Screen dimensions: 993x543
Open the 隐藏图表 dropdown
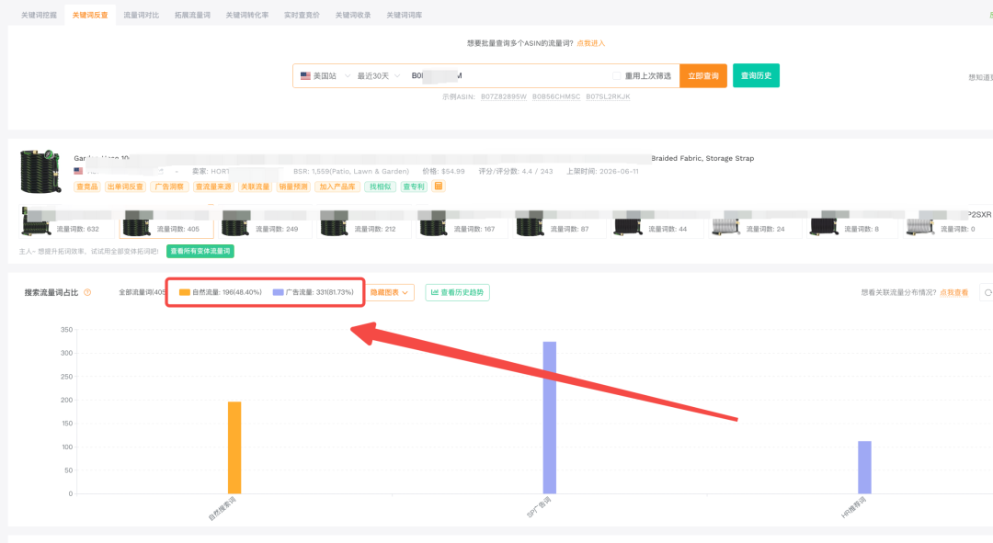tap(390, 292)
